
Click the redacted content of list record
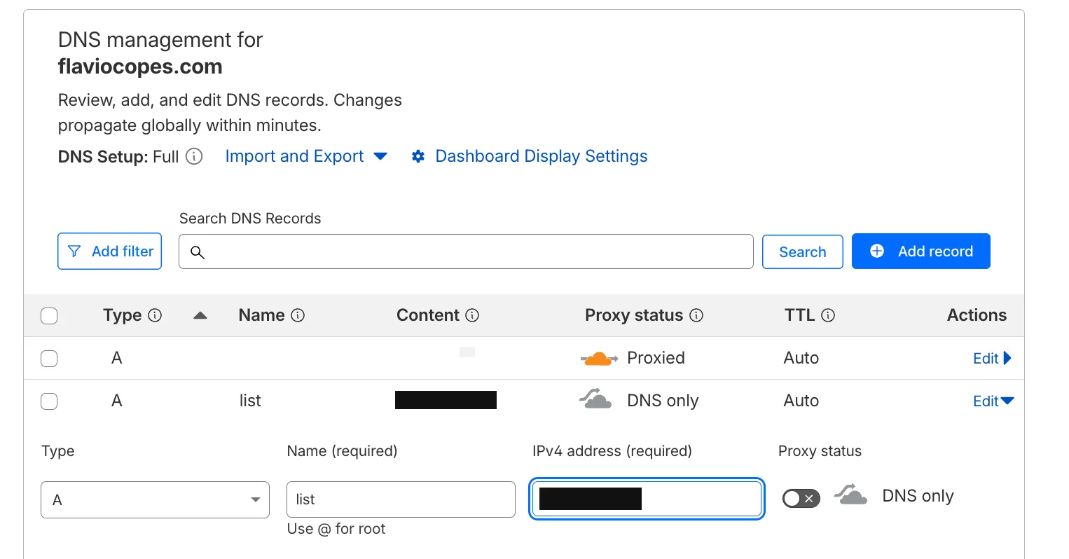pyautogui.click(x=446, y=400)
